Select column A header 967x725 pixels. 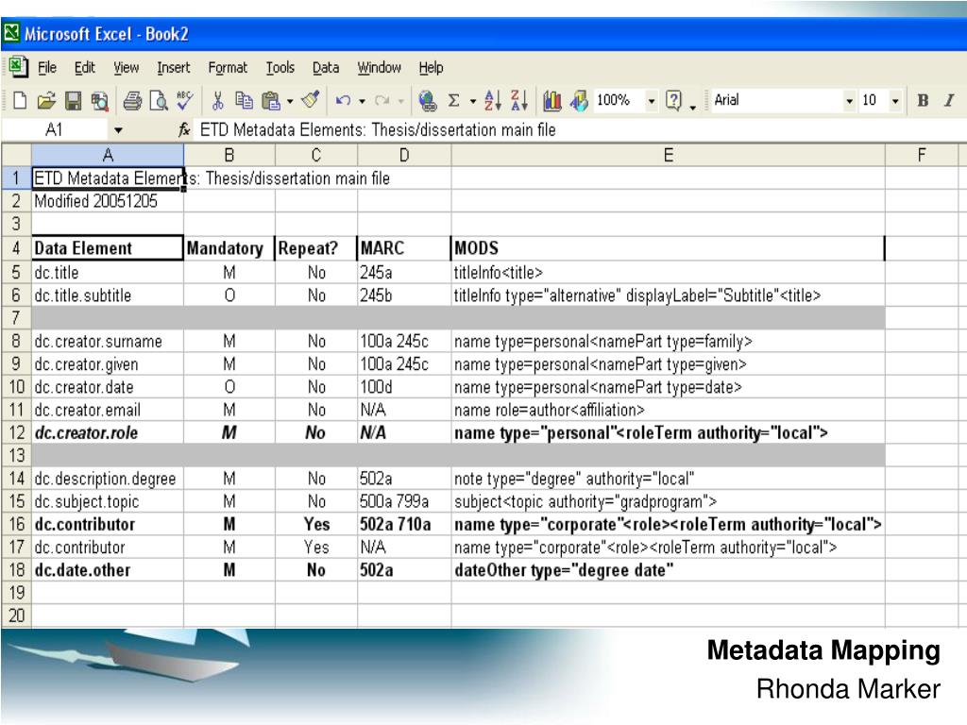click(x=108, y=155)
